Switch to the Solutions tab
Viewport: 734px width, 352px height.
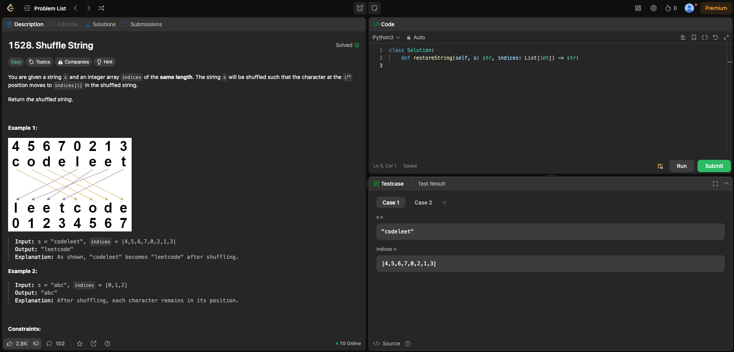[101, 24]
